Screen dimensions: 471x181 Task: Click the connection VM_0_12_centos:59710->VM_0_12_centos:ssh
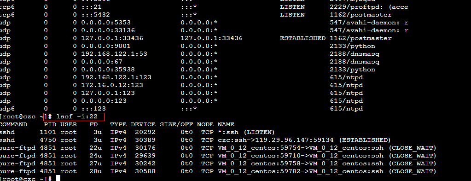pos(300,156)
